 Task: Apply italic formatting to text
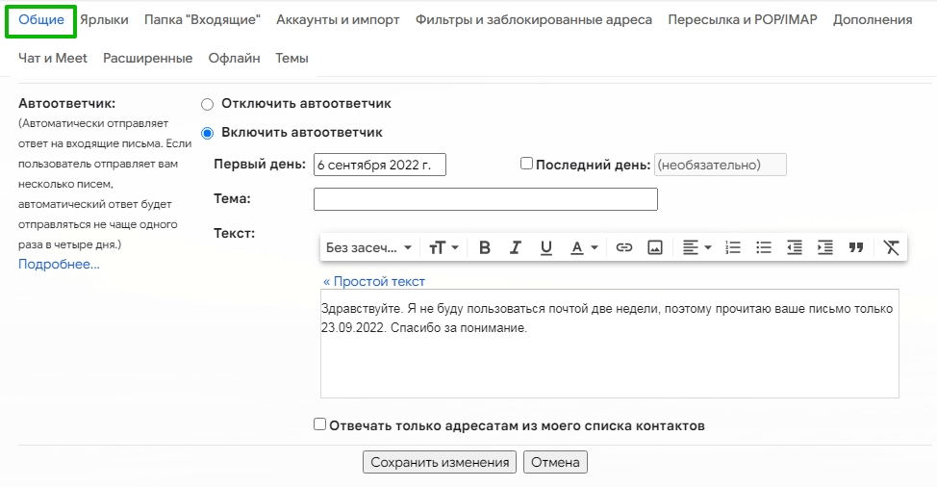(516, 247)
